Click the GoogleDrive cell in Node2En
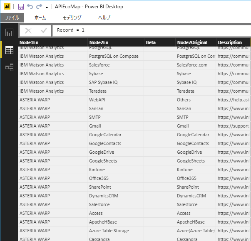This screenshot has width=251, height=241. (116, 152)
